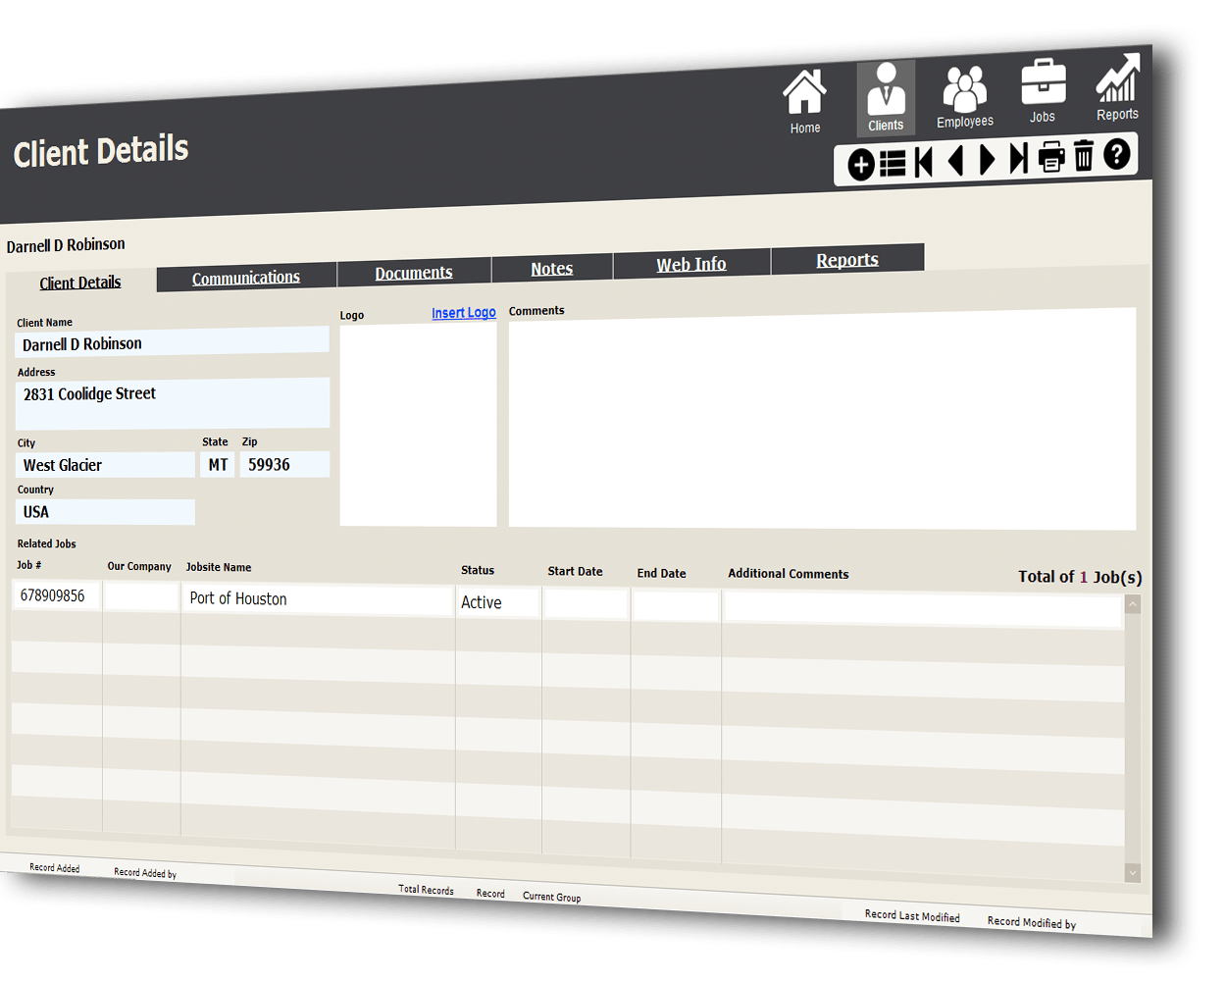Jump to the first record
The width and height of the screenshot is (1226, 981).
pos(923,161)
